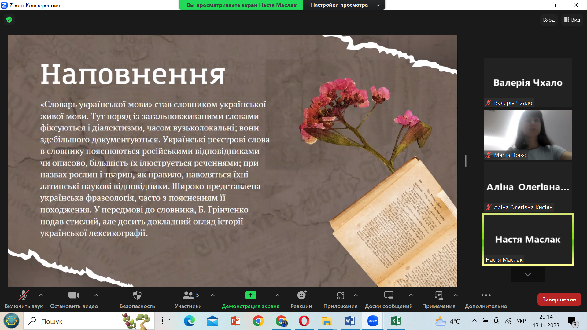This screenshot has height=330, width=587.
Task: Click the green Share Screen arrow icon
Action: (x=250, y=295)
